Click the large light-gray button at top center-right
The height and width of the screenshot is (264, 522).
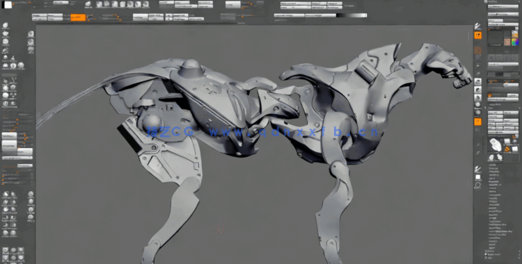tap(233, 5)
